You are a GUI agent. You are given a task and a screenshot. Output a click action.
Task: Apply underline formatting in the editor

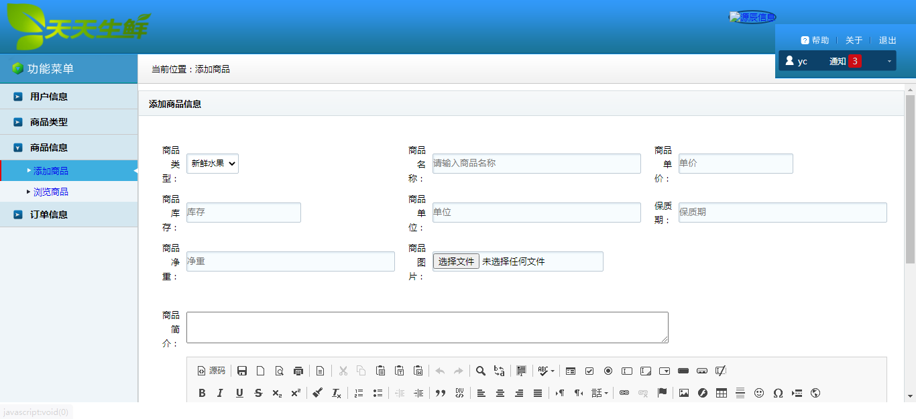click(239, 394)
